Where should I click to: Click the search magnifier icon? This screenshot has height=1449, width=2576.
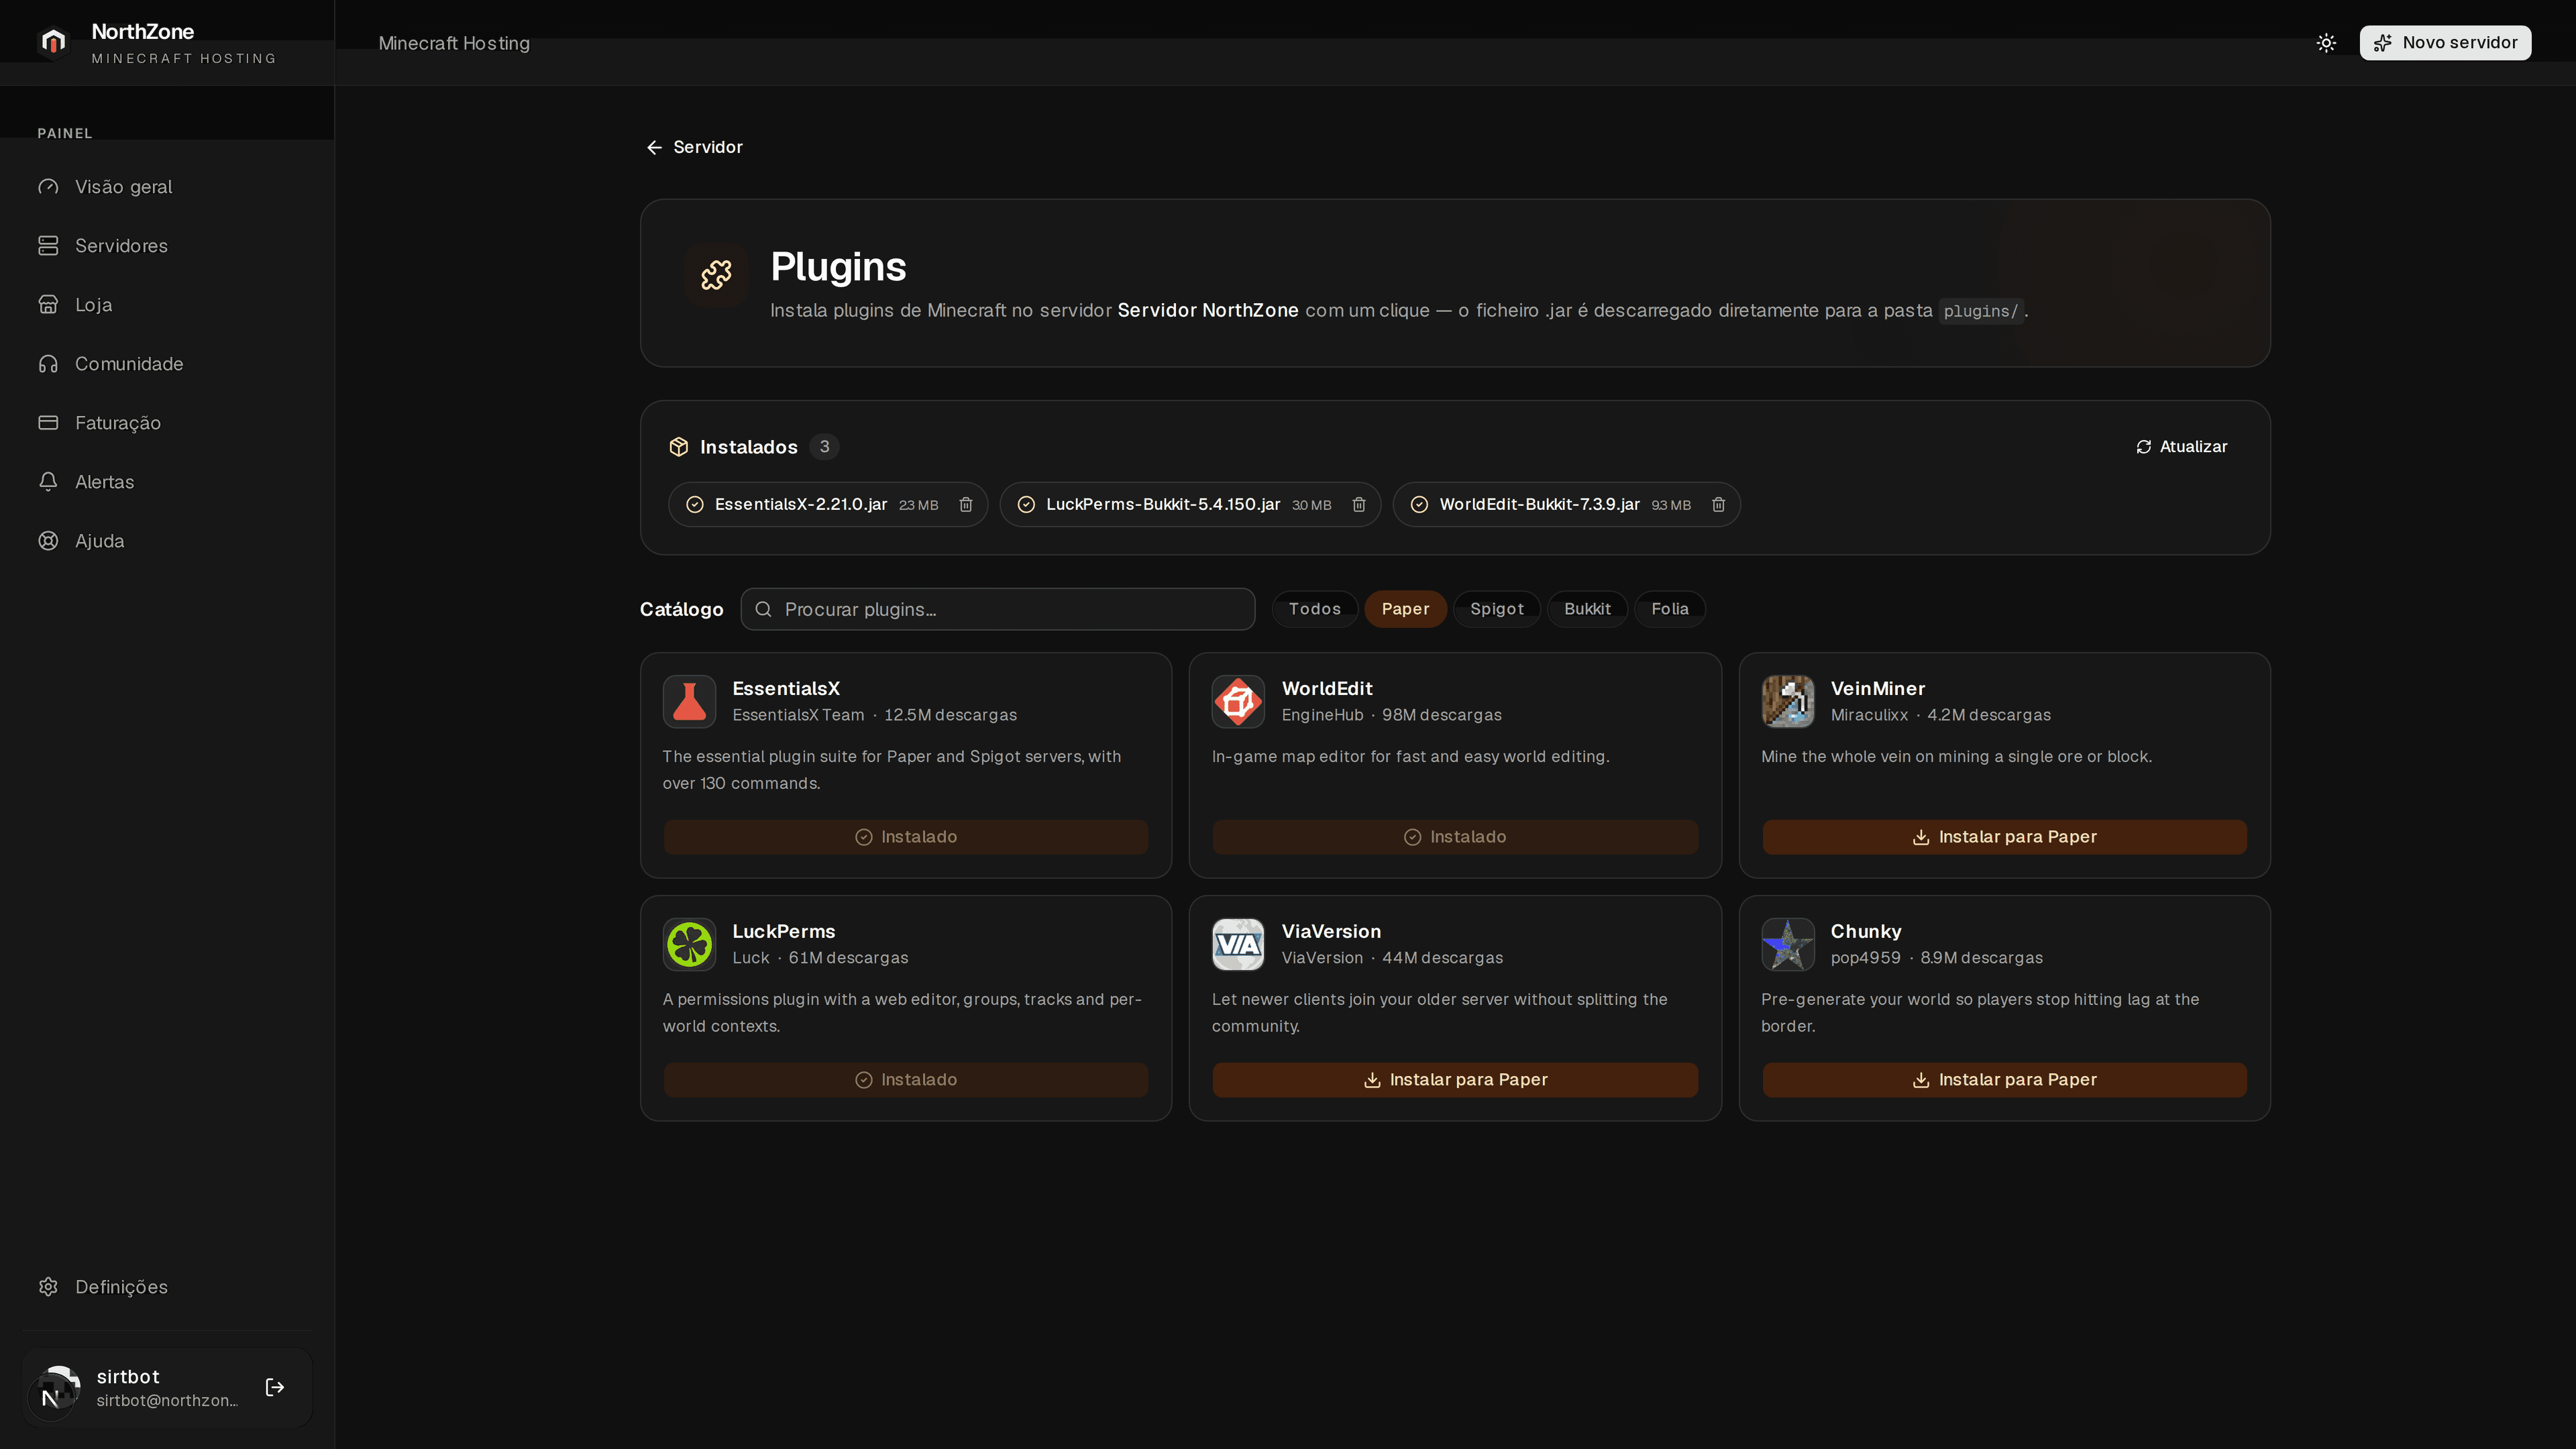[x=763, y=609]
